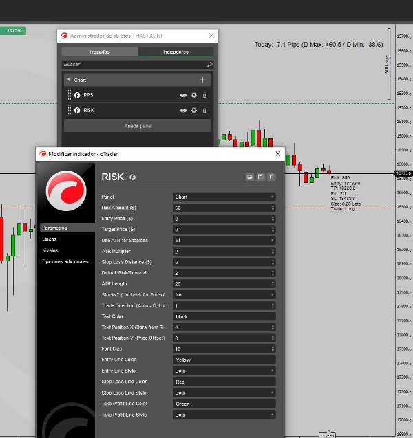
Task: Open settings gear for PIPS indicator
Action: coord(194,96)
